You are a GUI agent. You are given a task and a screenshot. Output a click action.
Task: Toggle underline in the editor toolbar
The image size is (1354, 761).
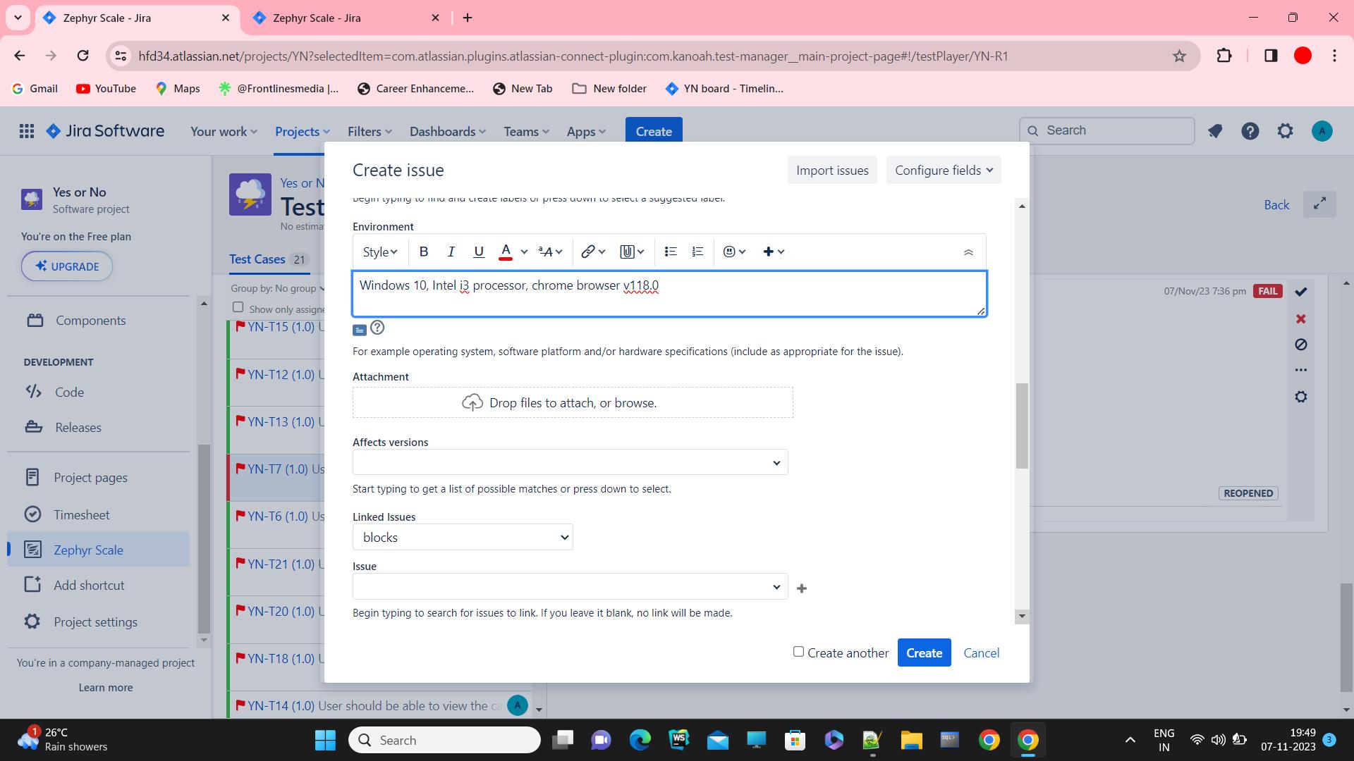(479, 252)
